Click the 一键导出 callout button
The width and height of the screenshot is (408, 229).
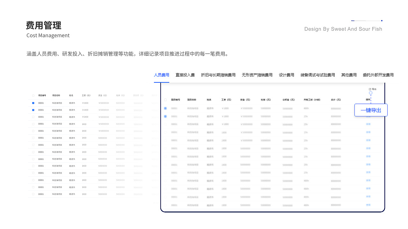[371, 110]
